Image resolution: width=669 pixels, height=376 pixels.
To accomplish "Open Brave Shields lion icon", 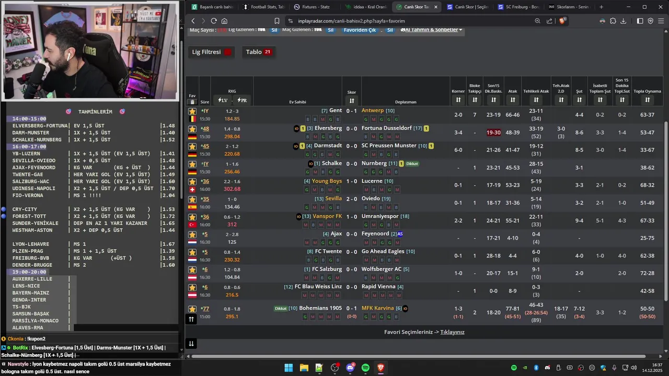I will [562, 21].
